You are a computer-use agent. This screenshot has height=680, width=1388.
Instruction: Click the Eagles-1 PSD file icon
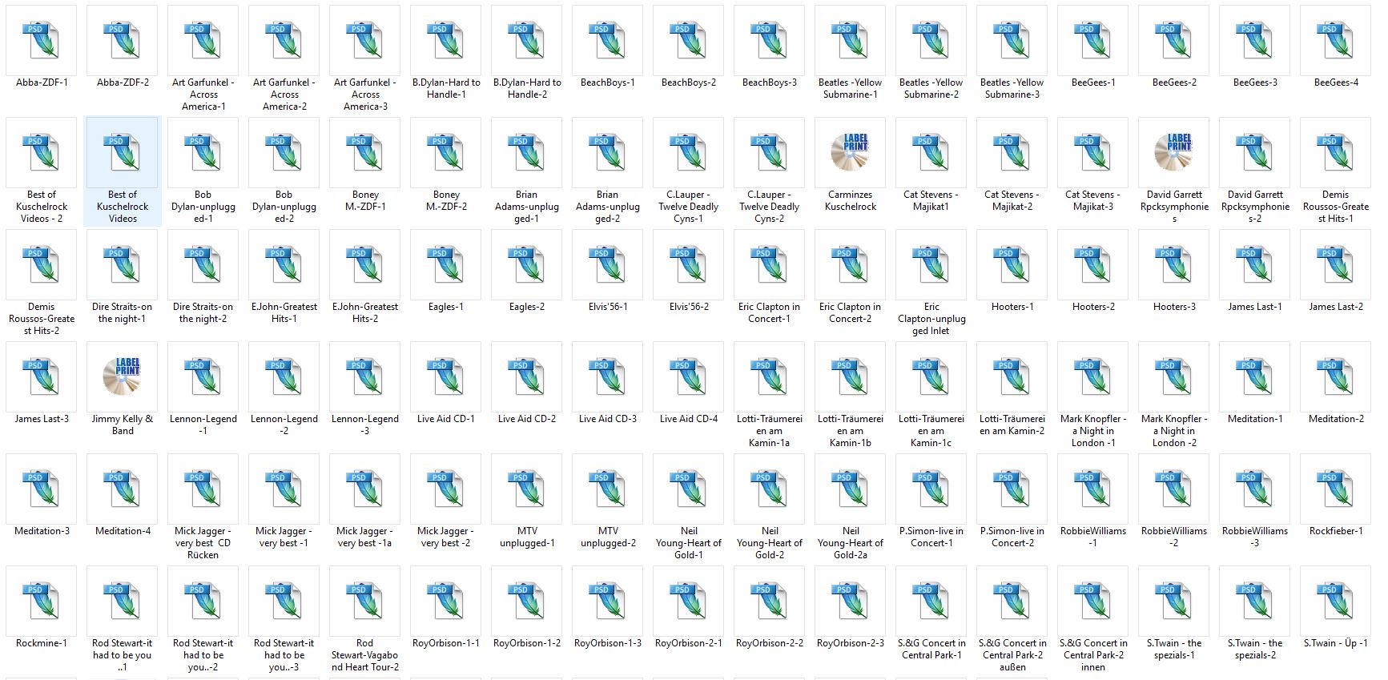(446, 264)
